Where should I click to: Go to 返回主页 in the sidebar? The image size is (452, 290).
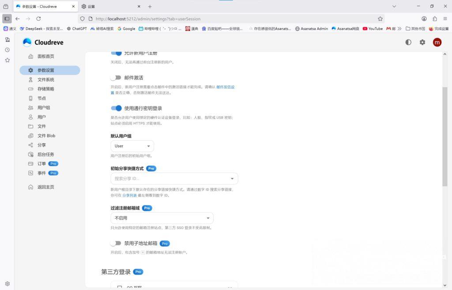pyautogui.click(x=46, y=187)
